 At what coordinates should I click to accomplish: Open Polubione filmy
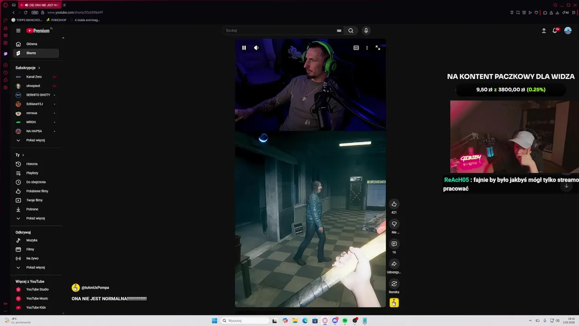pos(36,191)
